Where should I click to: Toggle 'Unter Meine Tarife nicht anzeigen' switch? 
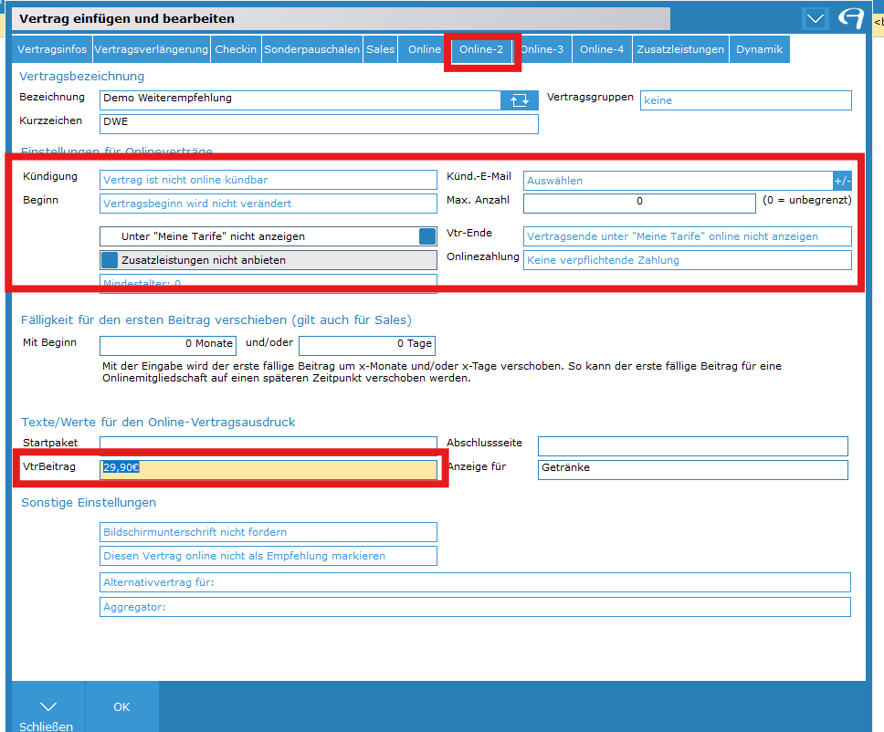click(427, 236)
